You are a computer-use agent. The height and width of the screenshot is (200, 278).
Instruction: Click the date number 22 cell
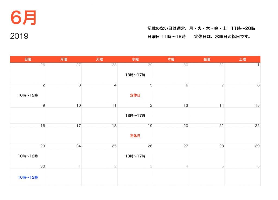257,126
